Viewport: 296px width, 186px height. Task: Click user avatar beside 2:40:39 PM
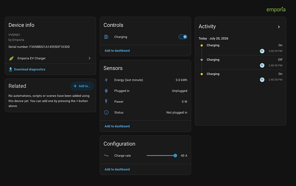pyautogui.click(x=262, y=51)
